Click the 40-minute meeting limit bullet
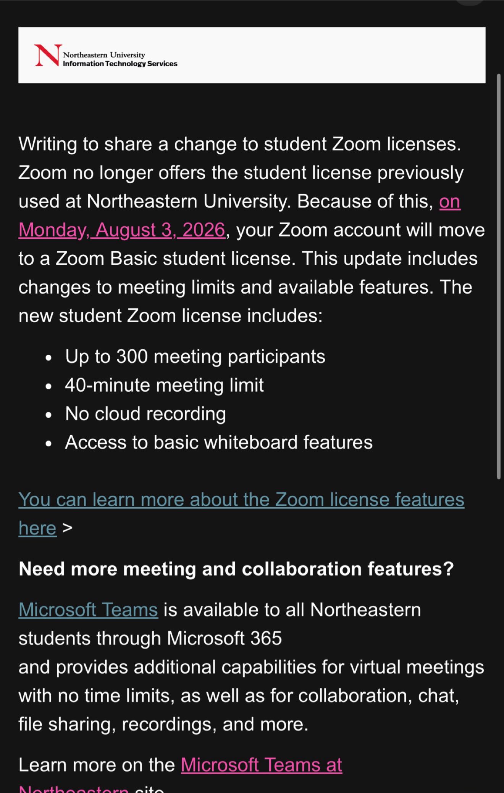 click(164, 385)
